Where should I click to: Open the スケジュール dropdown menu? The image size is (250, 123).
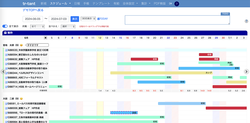click(x=60, y=3)
